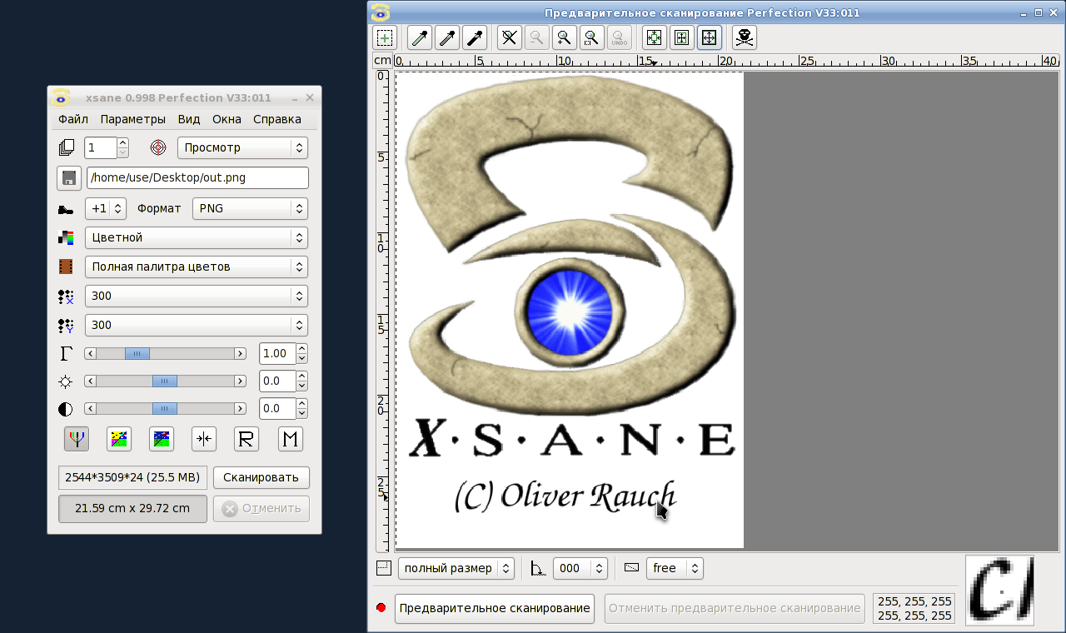Screen dimensions: 1066x633
Task: Pick black point with dark eyedropper
Action: pos(475,37)
